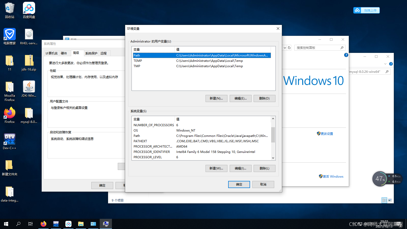The image size is (407, 229).
Task: Click 删除(D) for user variables
Action: pyautogui.click(x=265, y=98)
